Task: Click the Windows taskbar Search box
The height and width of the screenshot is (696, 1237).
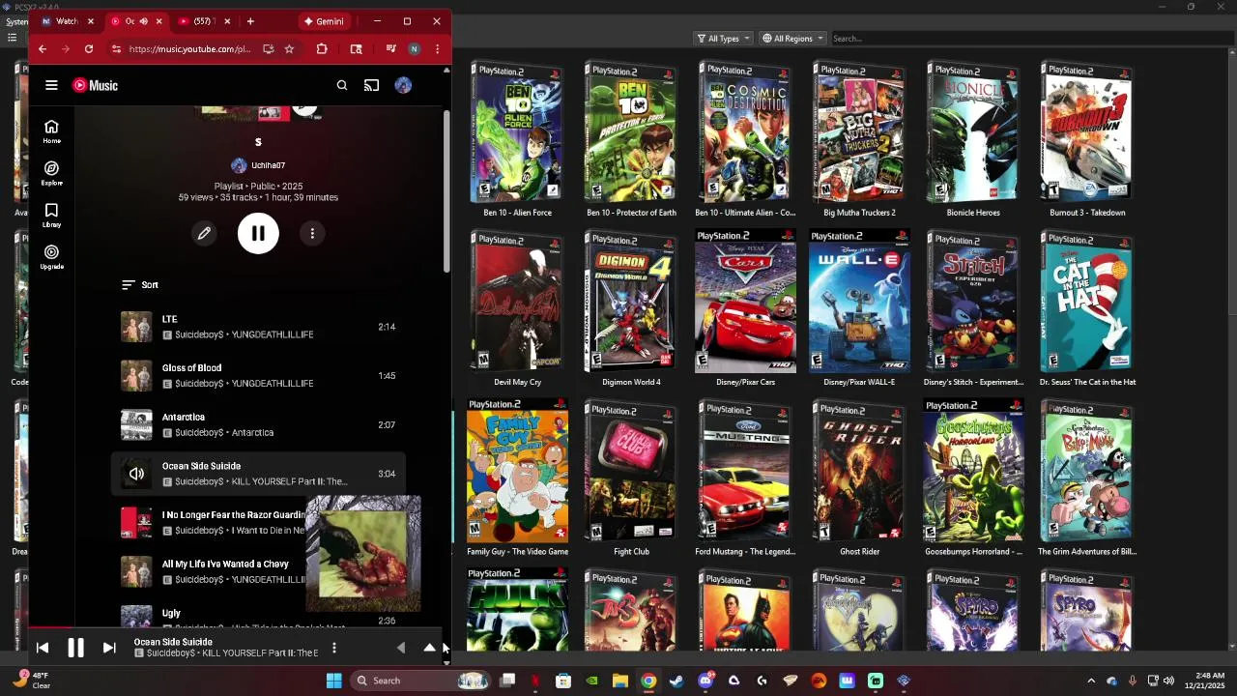Action: click(420, 681)
